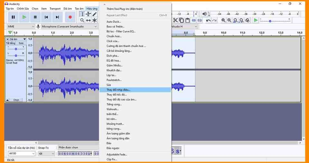Viewport: 309px width, 163px height.
Task: Click the track gain slider handle
Action: tap(16, 49)
